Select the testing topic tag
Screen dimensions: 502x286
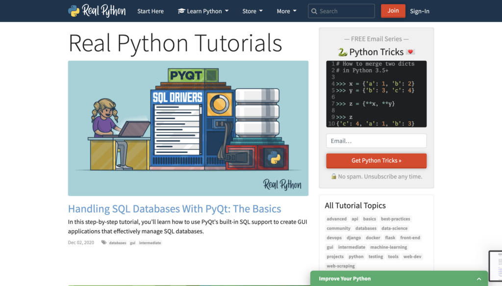[x=376, y=257]
